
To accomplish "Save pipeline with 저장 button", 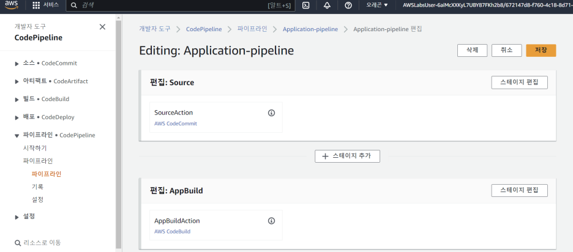I will coord(541,50).
